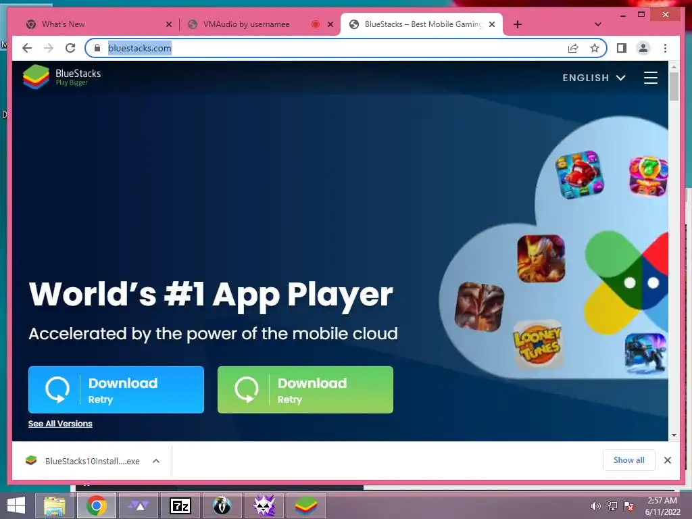Close the What's New tab
This screenshot has height=519, width=692.
click(x=168, y=24)
